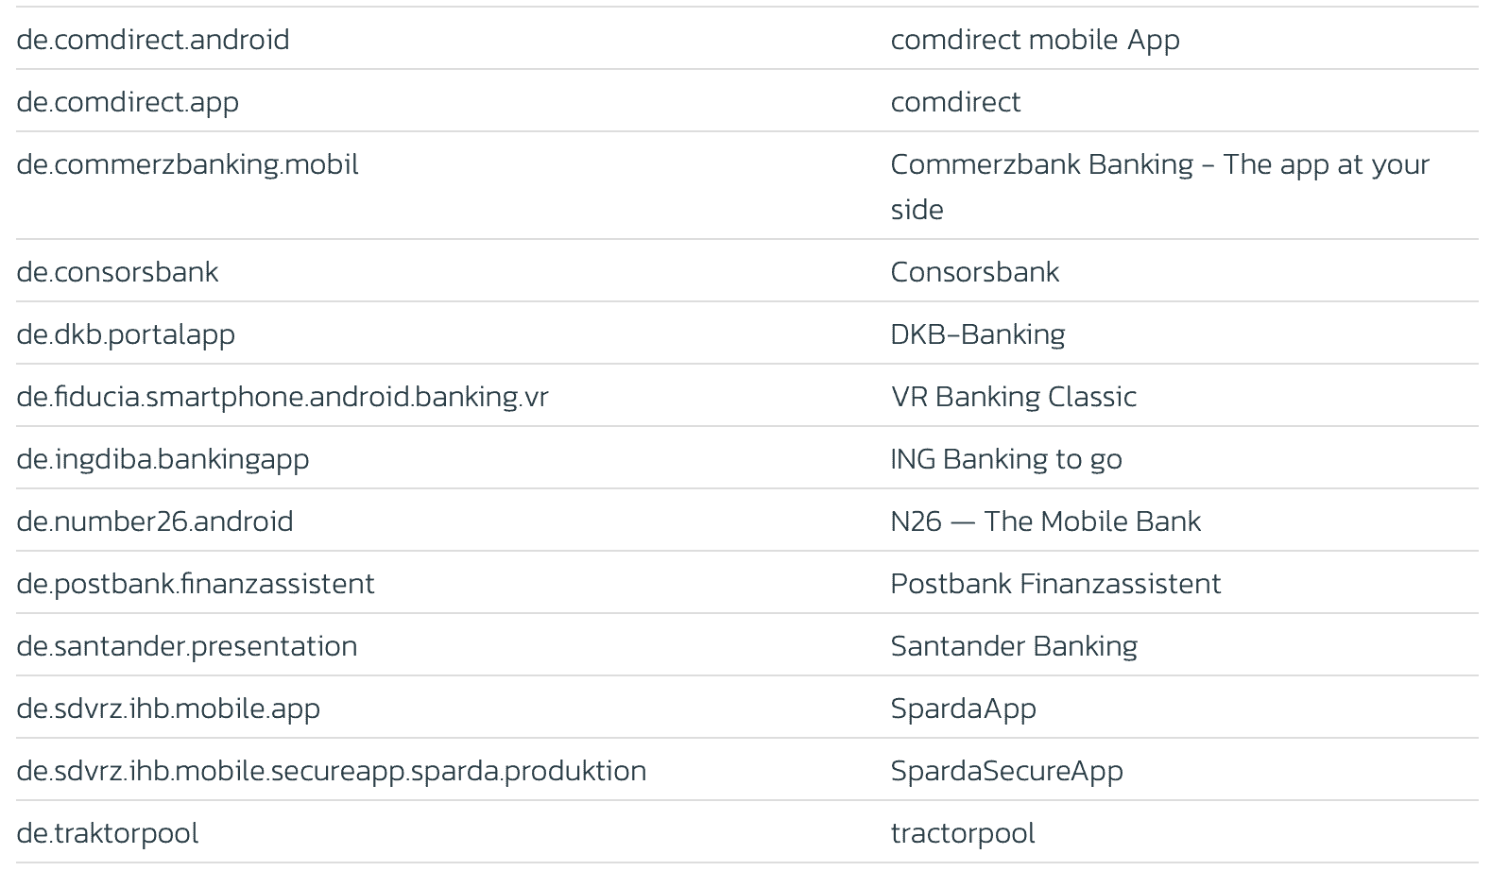Select the de.traktorpool package name
The height and width of the screenshot is (871, 1491).
coord(108,833)
